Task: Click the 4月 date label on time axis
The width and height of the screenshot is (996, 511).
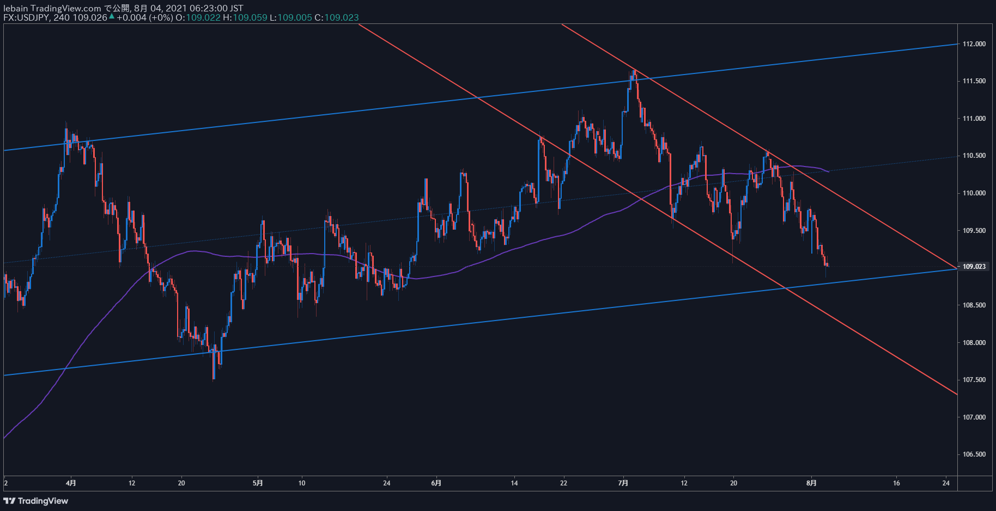Action: click(x=71, y=483)
